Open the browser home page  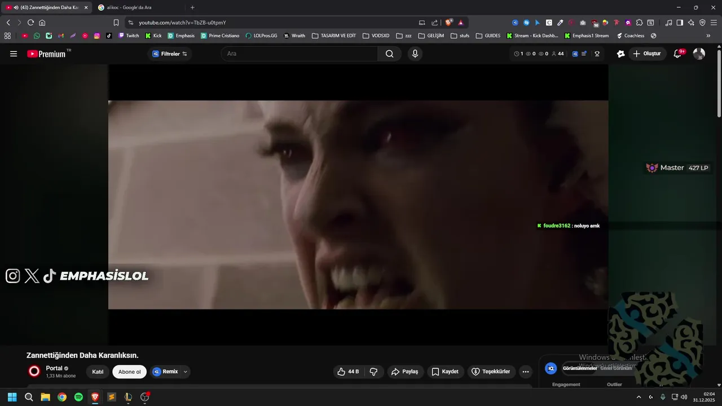(42, 23)
